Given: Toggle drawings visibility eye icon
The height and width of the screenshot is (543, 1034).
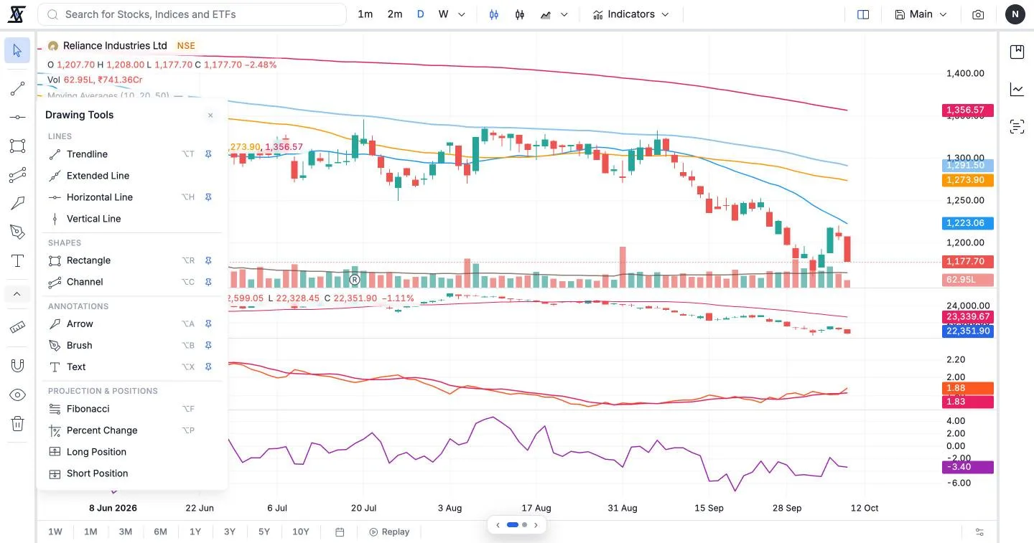Looking at the screenshot, I should click(x=17, y=395).
